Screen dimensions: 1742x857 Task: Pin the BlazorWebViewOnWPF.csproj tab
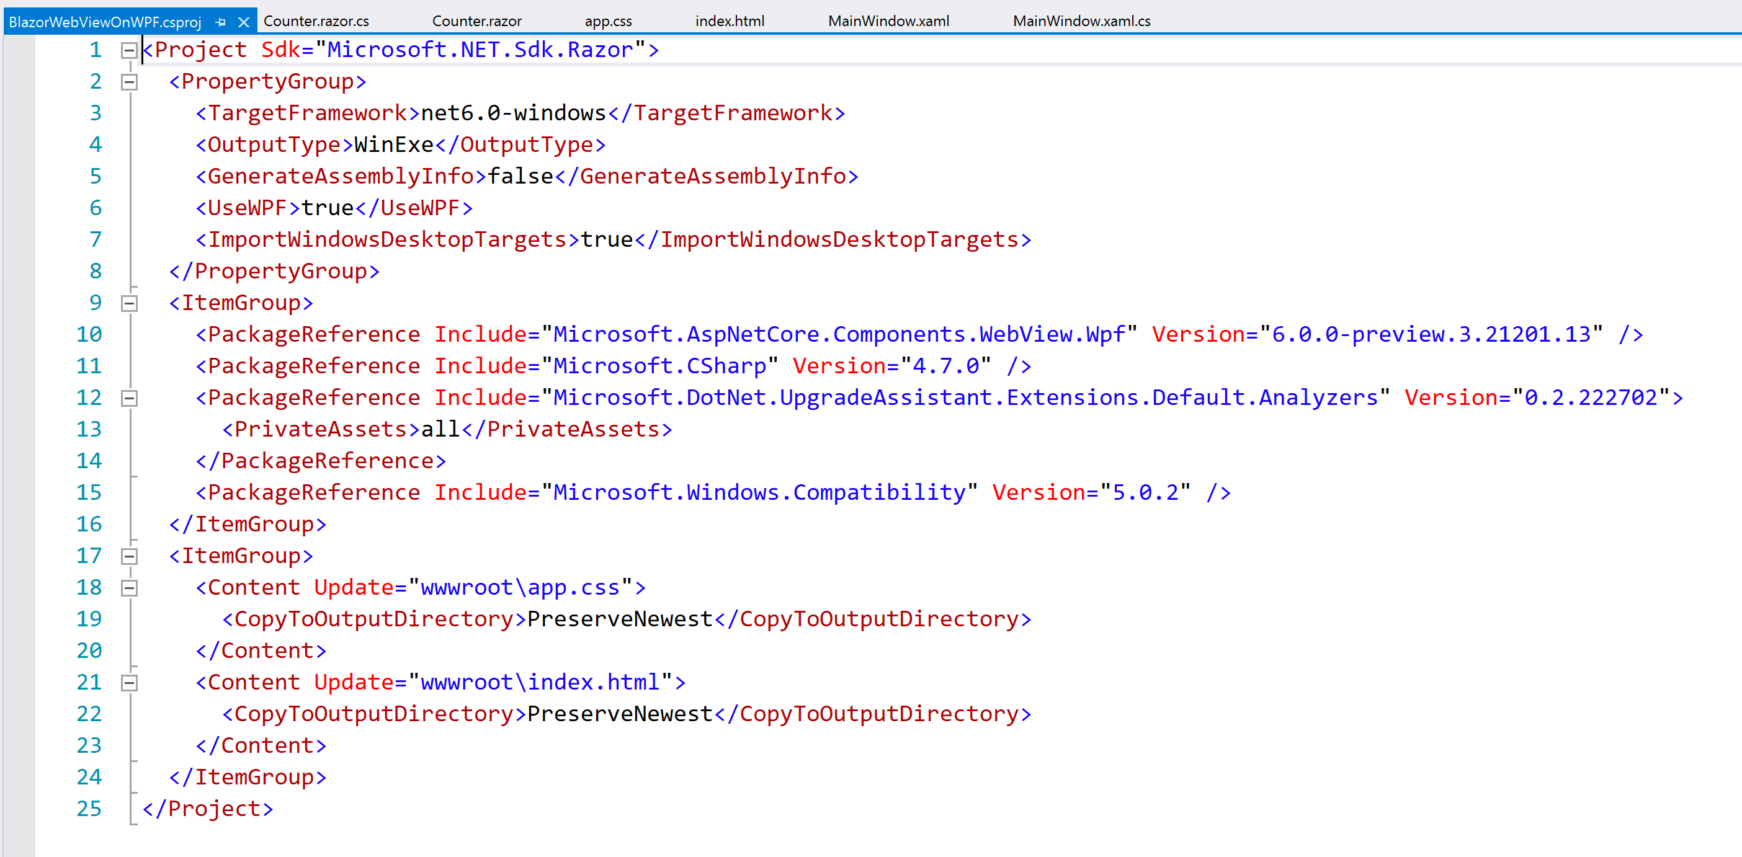coord(220,22)
